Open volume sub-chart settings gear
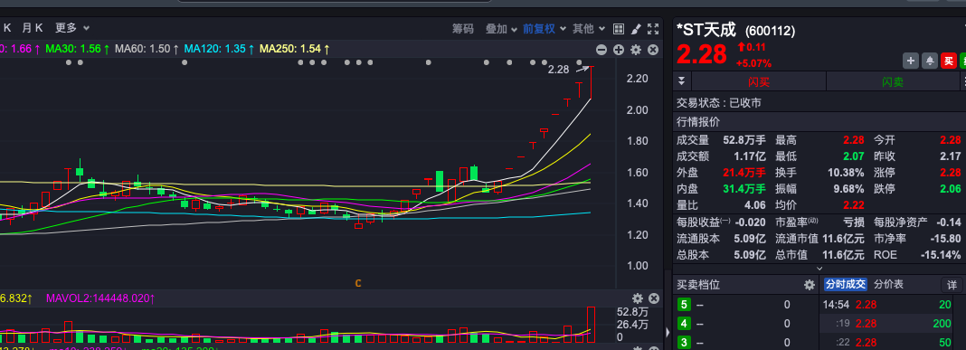966x350 pixels. click(x=638, y=298)
